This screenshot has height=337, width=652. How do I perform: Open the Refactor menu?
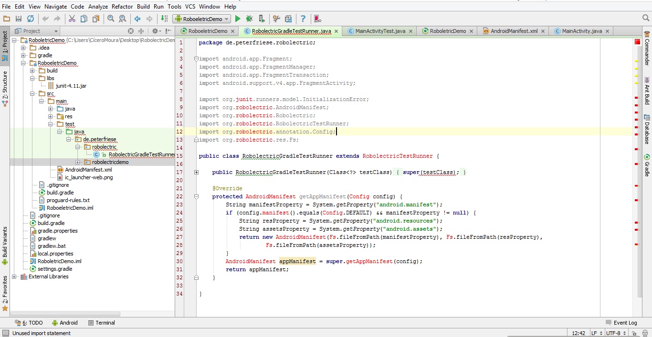coord(122,7)
